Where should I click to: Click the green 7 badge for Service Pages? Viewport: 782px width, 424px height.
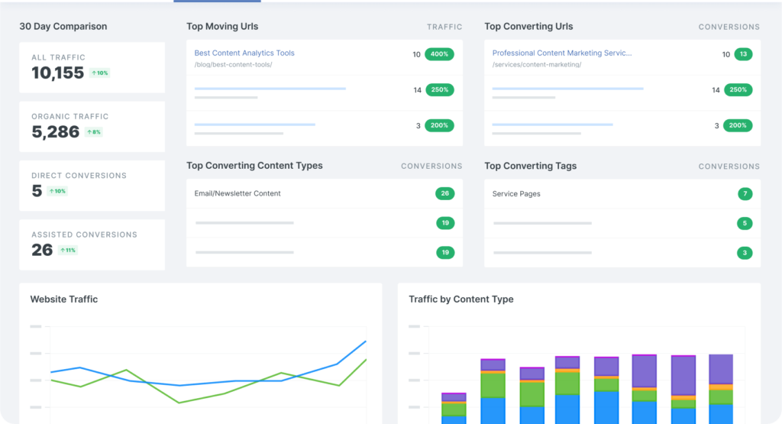click(745, 194)
